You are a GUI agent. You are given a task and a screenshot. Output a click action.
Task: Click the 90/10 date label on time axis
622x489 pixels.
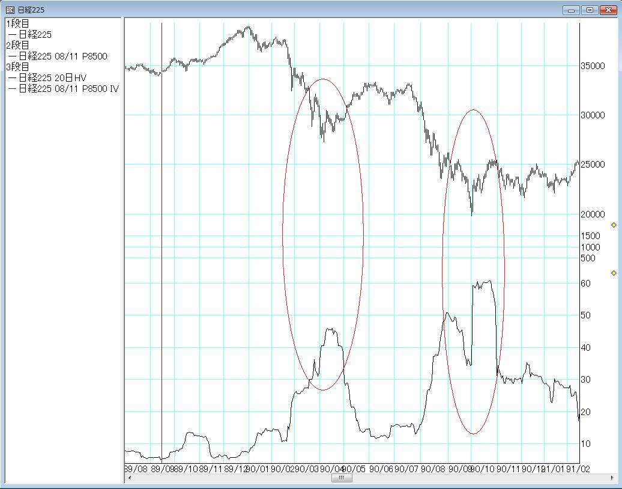(x=485, y=469)
